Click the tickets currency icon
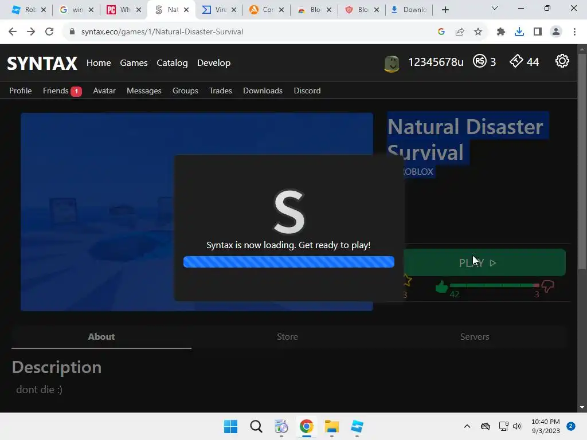 516,61
